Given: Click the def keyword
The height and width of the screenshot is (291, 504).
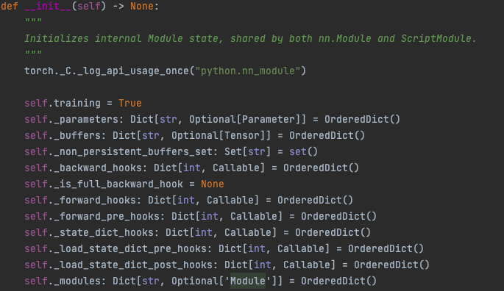Looking at the screenshot, I should (x=10, y=6).
